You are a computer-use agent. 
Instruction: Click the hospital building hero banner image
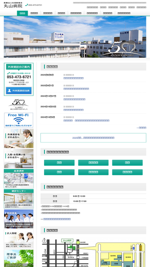point(75,37)
